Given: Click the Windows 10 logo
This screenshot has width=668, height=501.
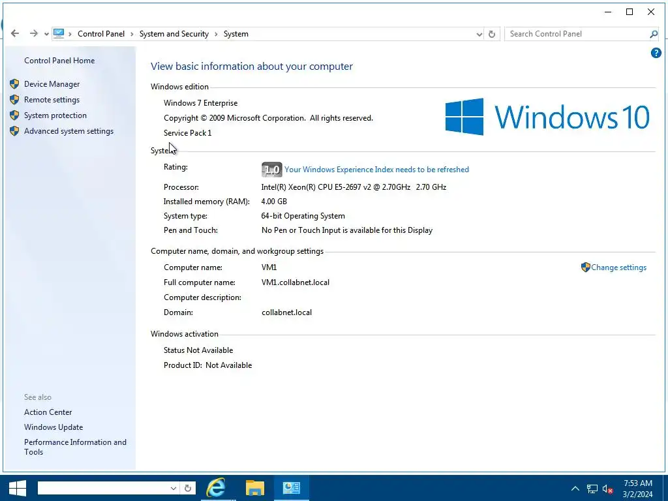Looking at the screenshot, I should 547,117.
